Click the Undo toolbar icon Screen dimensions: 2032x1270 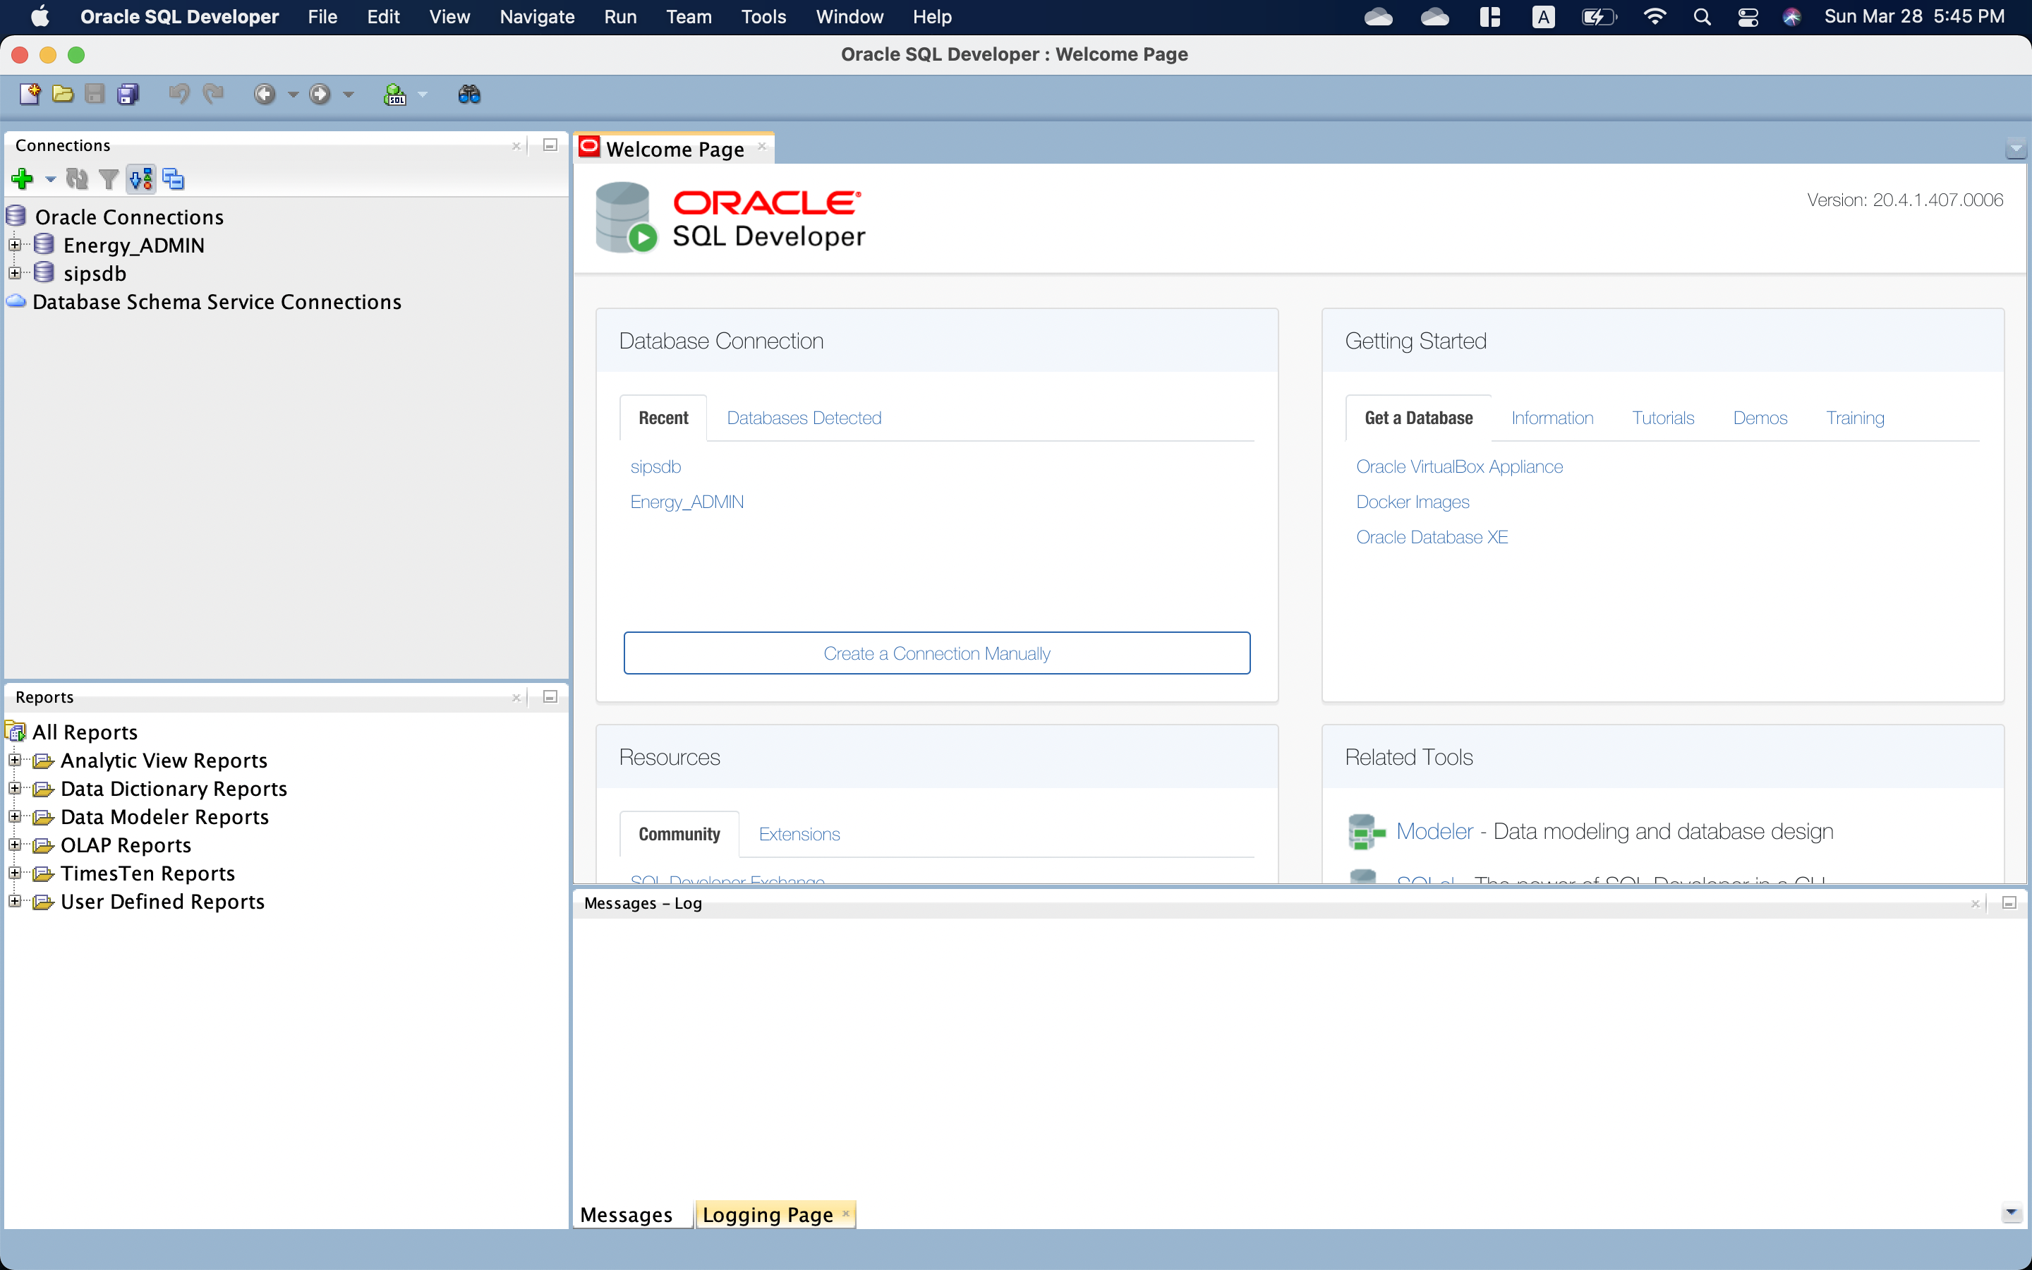coord(179,94)
